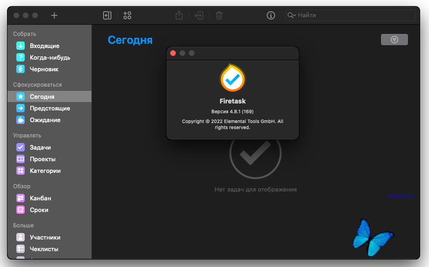
Task: Click the trash delete icon
Action: click(x=219, y=15)
